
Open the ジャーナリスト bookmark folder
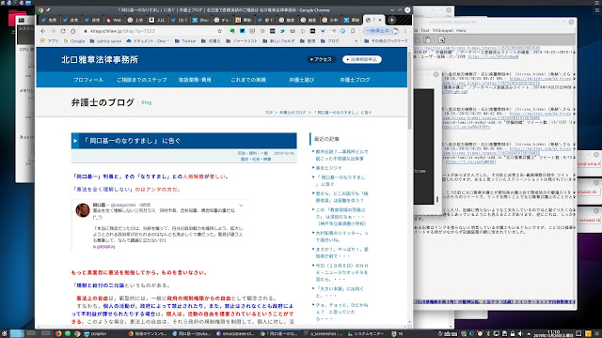(x=242, y=41)
